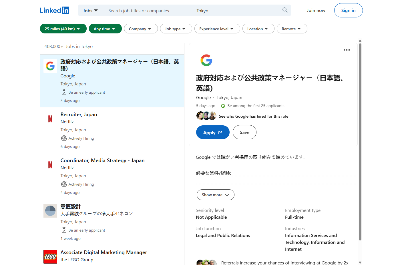Click the scrollbar up arrow

[x=360, y=41]
